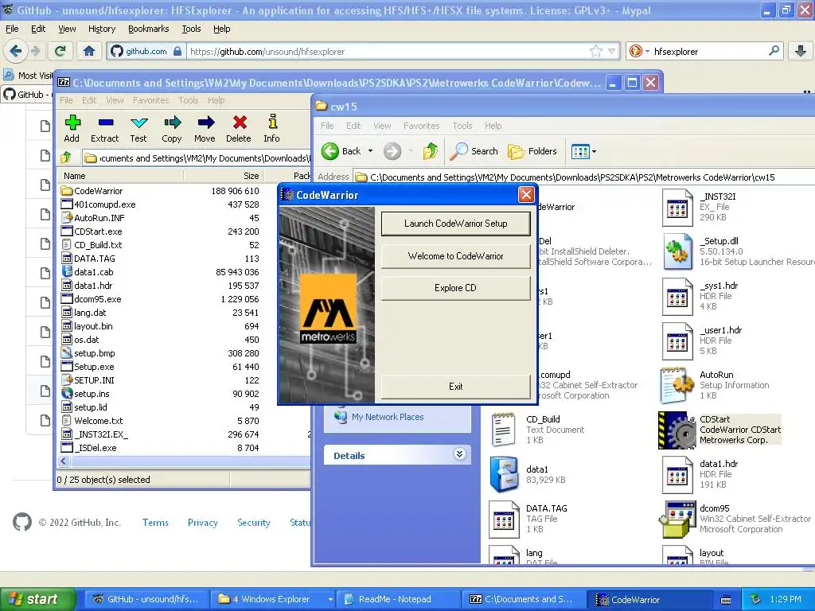Click the Explore CD button
The image size is (815, 611).
456,288
